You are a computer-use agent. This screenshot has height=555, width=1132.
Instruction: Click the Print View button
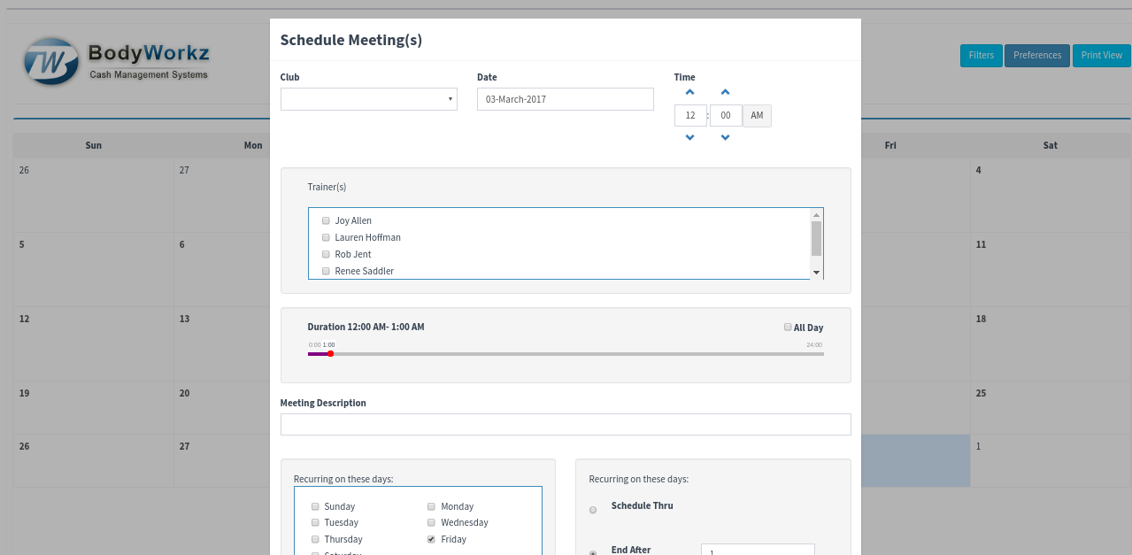click(1102, 56)
